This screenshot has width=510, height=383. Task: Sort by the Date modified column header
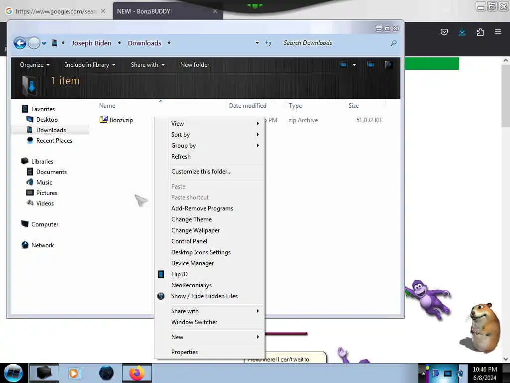248,106
